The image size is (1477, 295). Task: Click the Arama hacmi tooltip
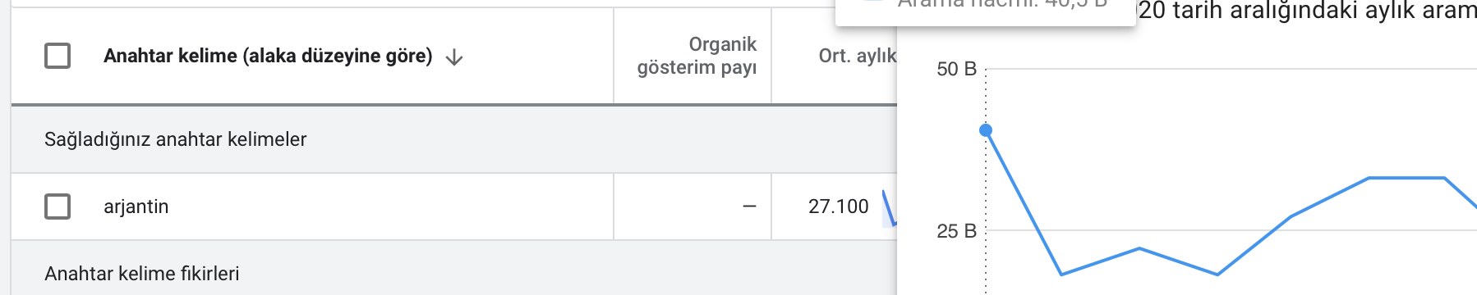tap(986, 10)
